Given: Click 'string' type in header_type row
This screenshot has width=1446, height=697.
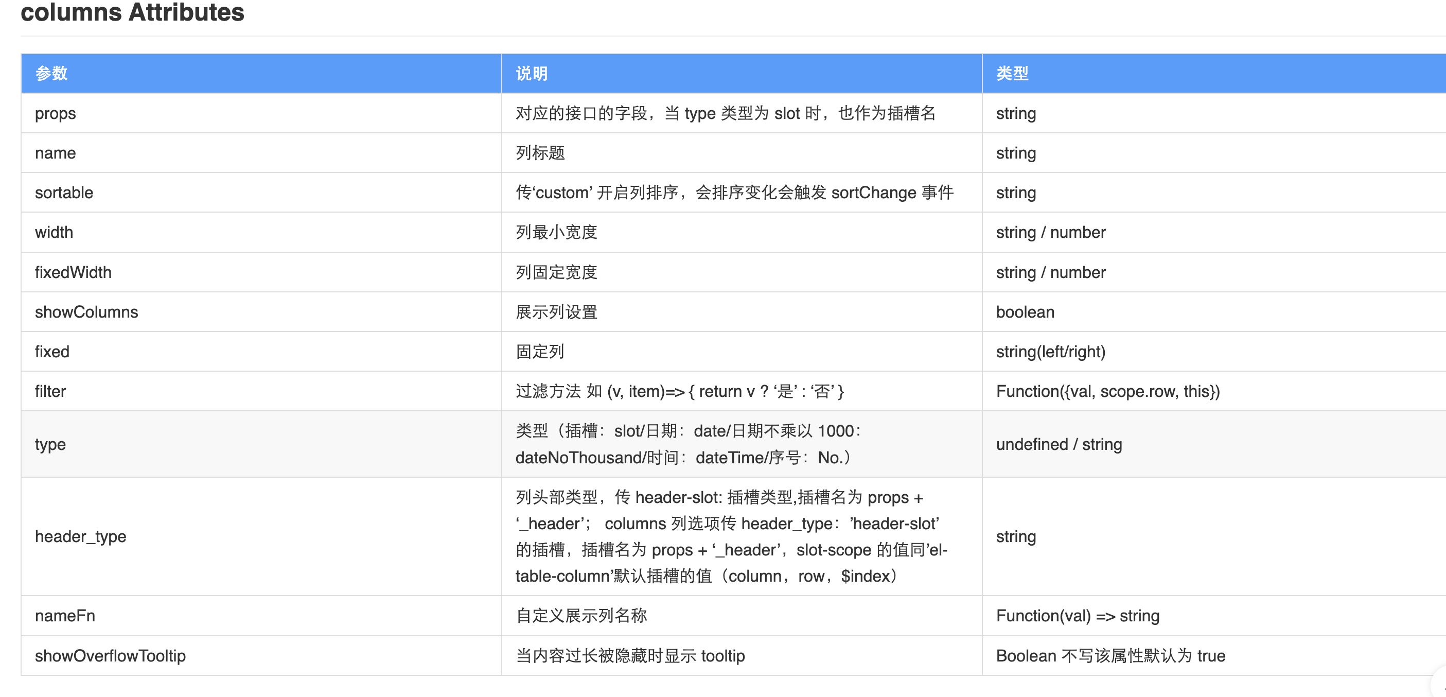Looking at the screenshot, I should pos(1016,537).
